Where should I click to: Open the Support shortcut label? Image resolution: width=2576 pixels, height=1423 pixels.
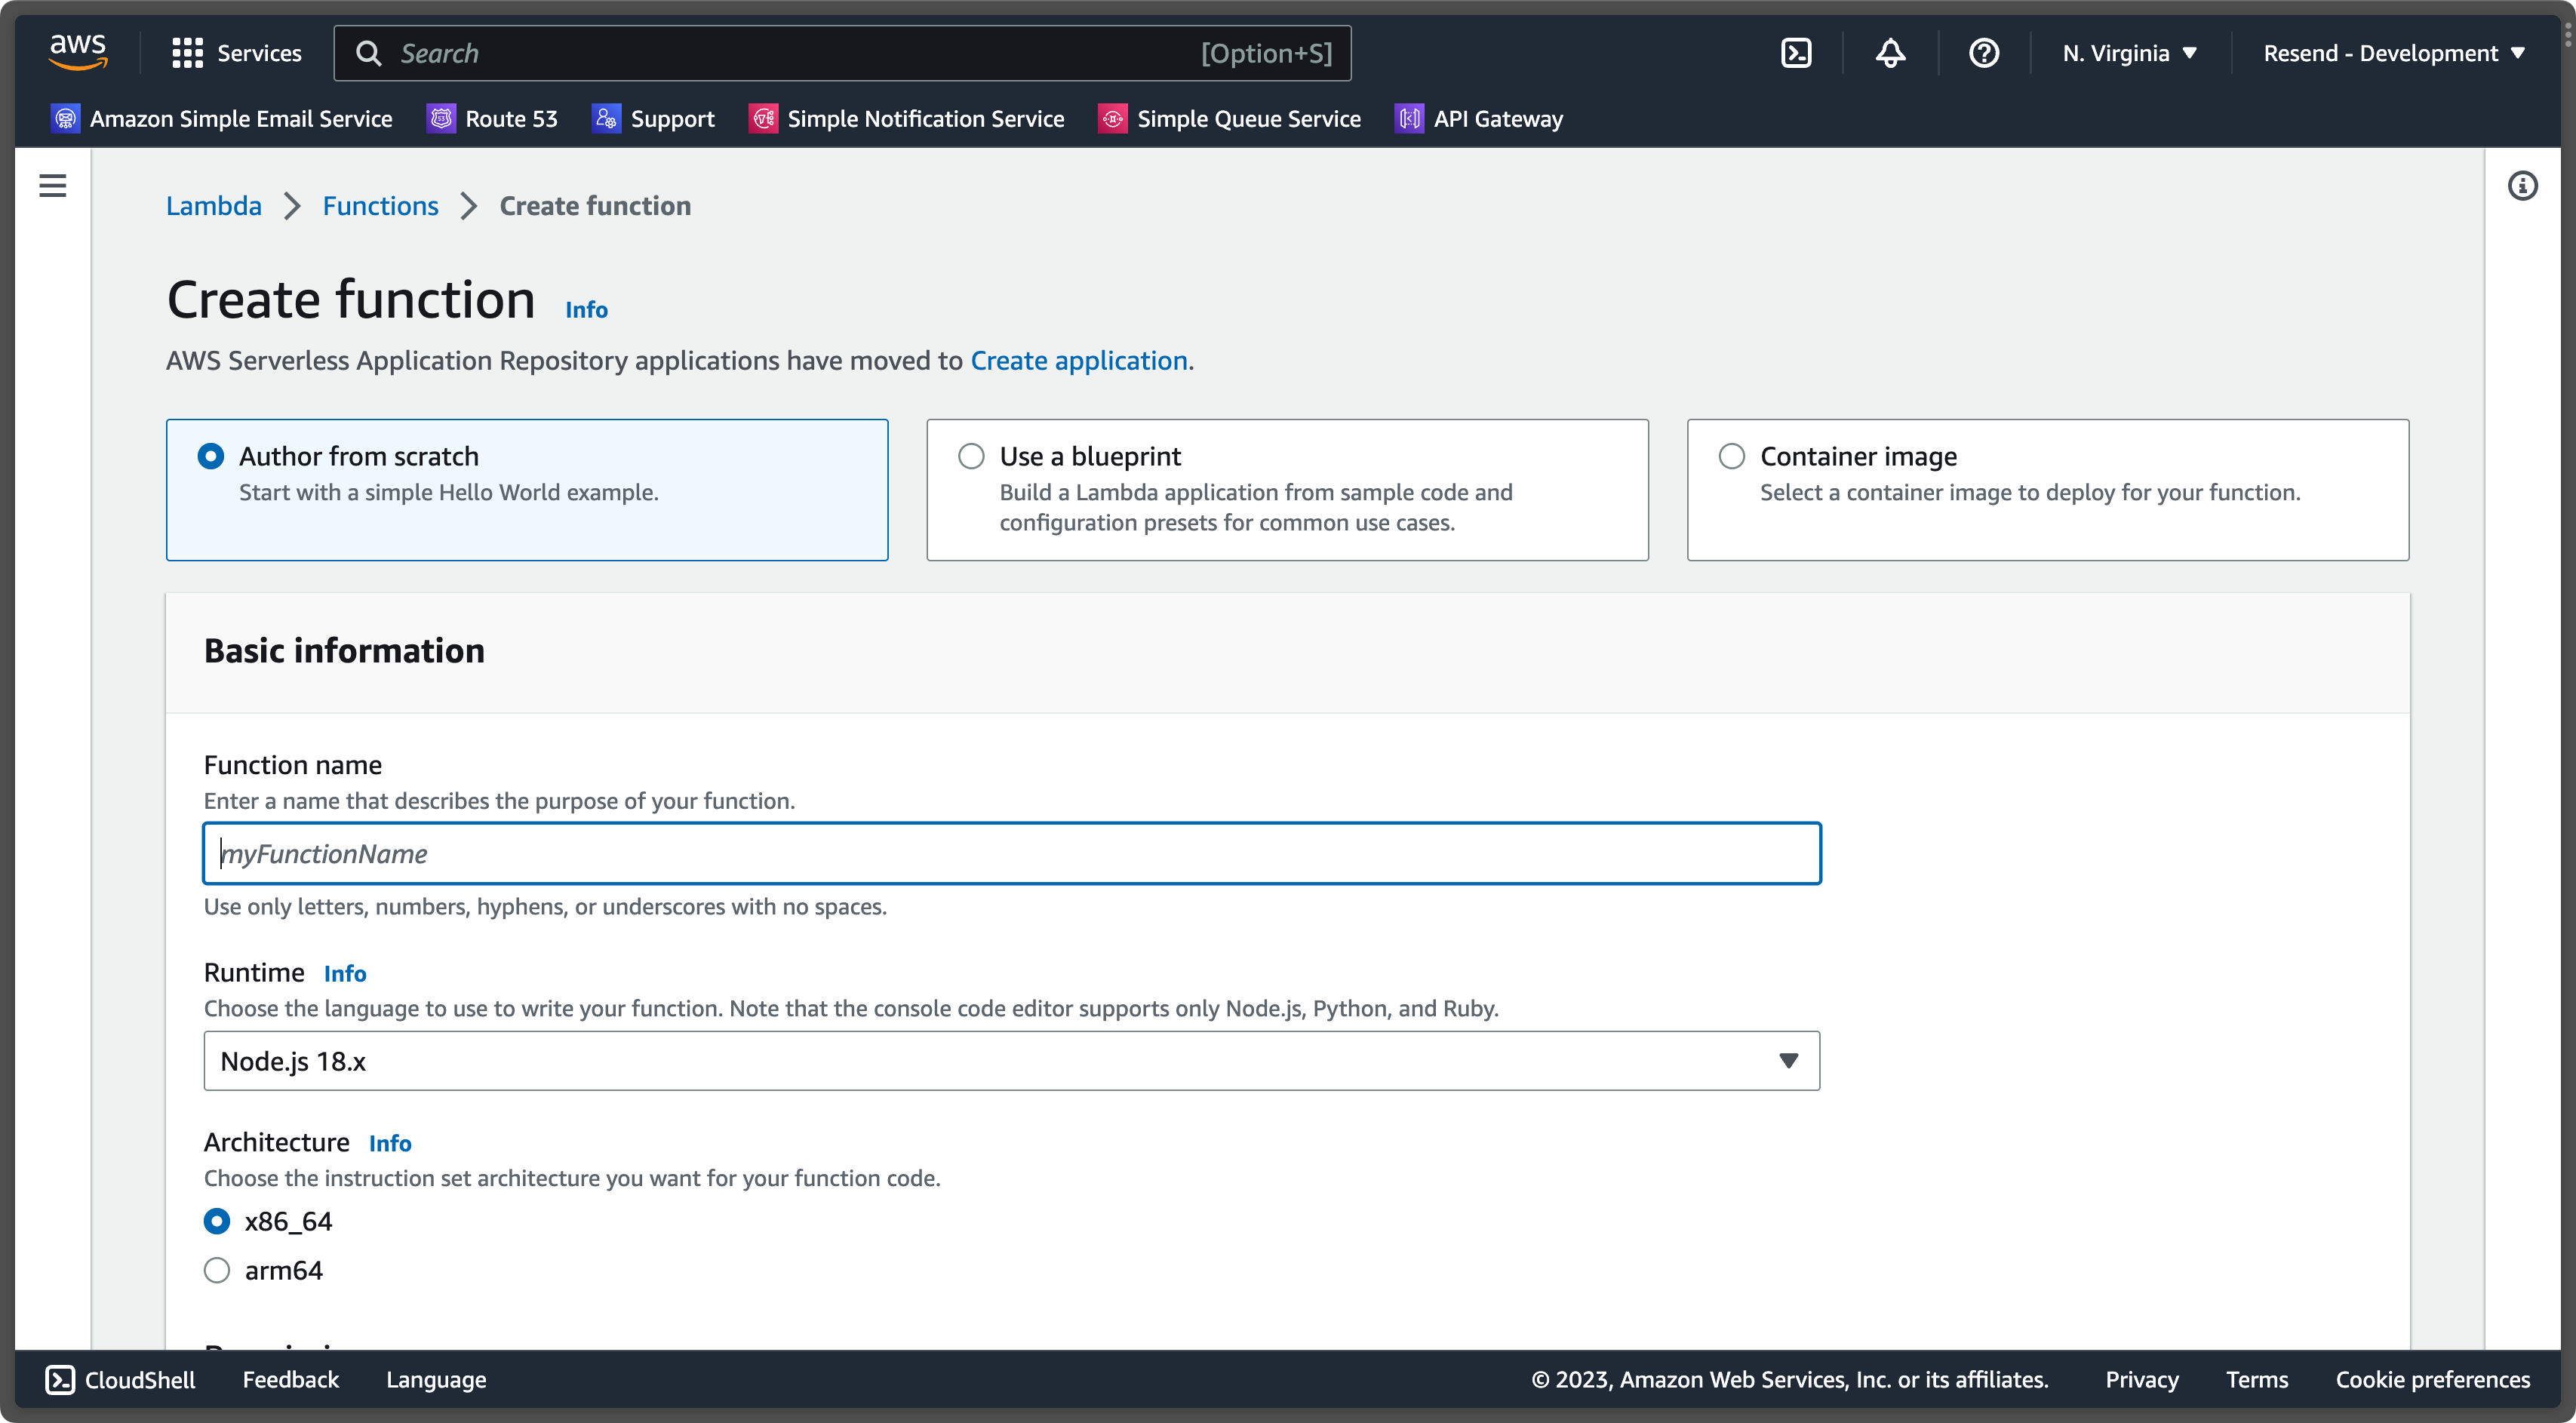pos(673,118)
